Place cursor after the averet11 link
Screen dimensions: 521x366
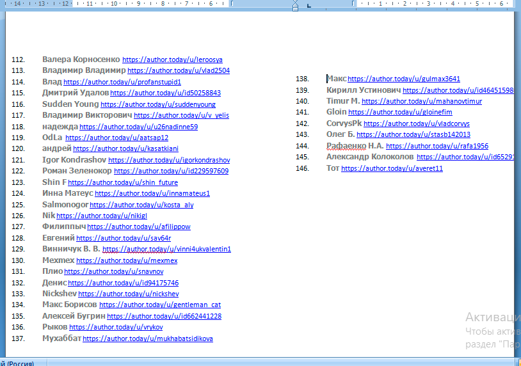coord(444,169)
